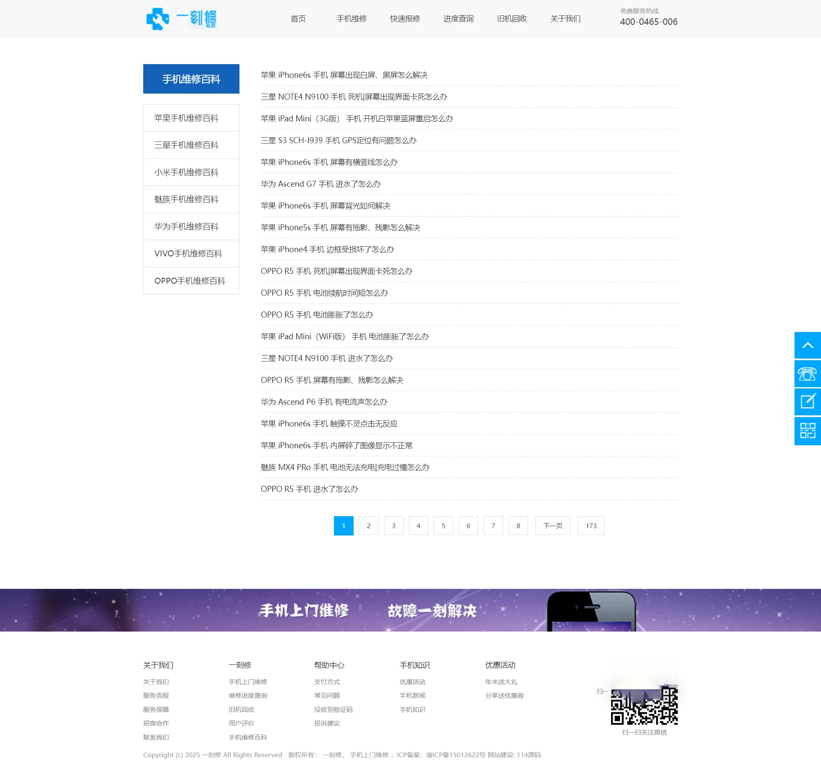821x776 pixels.
Task: Click the 一刻修 logo in header
Action: point(181,19)
